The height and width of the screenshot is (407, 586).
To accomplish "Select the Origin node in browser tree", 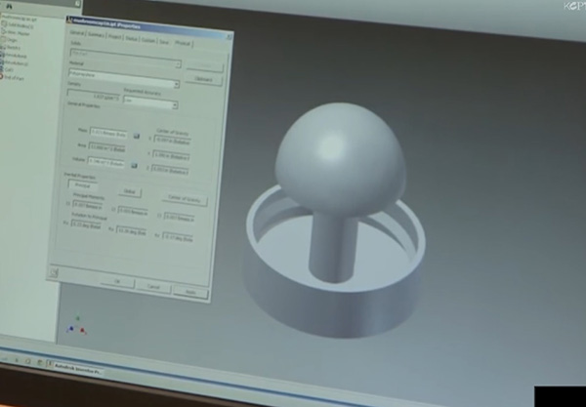I will pos(12,40).
